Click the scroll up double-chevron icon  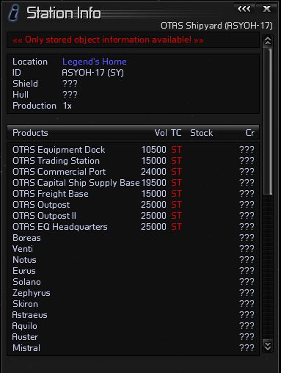pos(268,41)
